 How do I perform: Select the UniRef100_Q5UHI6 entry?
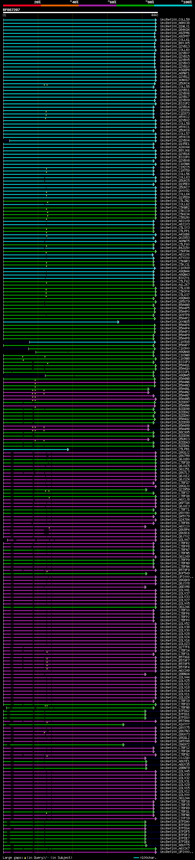tap(175, 131)
